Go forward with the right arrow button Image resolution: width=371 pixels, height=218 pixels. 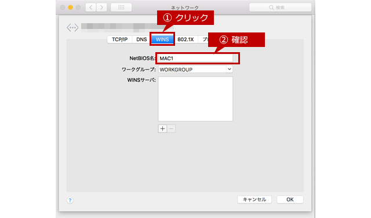point(101,8)
